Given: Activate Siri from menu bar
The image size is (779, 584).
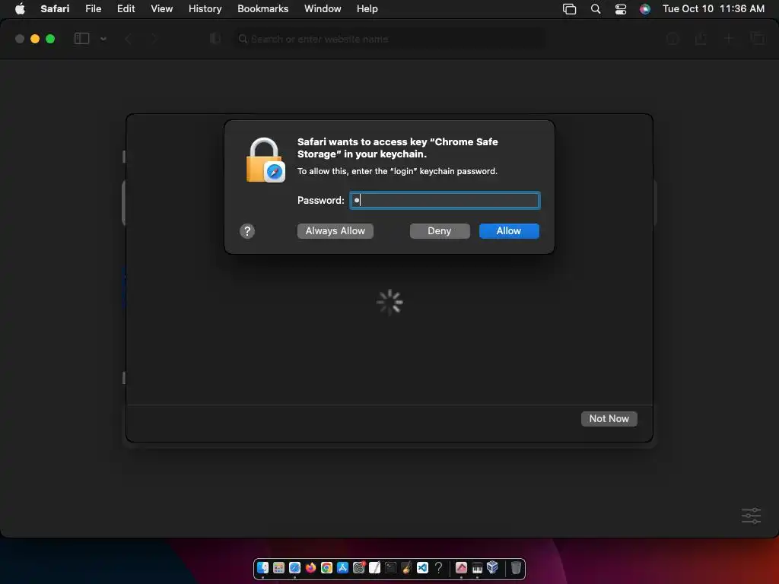Looking at the screenshot, I should tap(645, 8).
